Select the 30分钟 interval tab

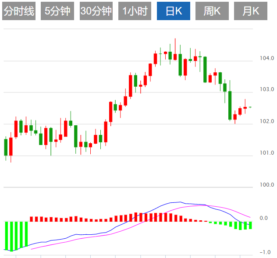[96, 11]
